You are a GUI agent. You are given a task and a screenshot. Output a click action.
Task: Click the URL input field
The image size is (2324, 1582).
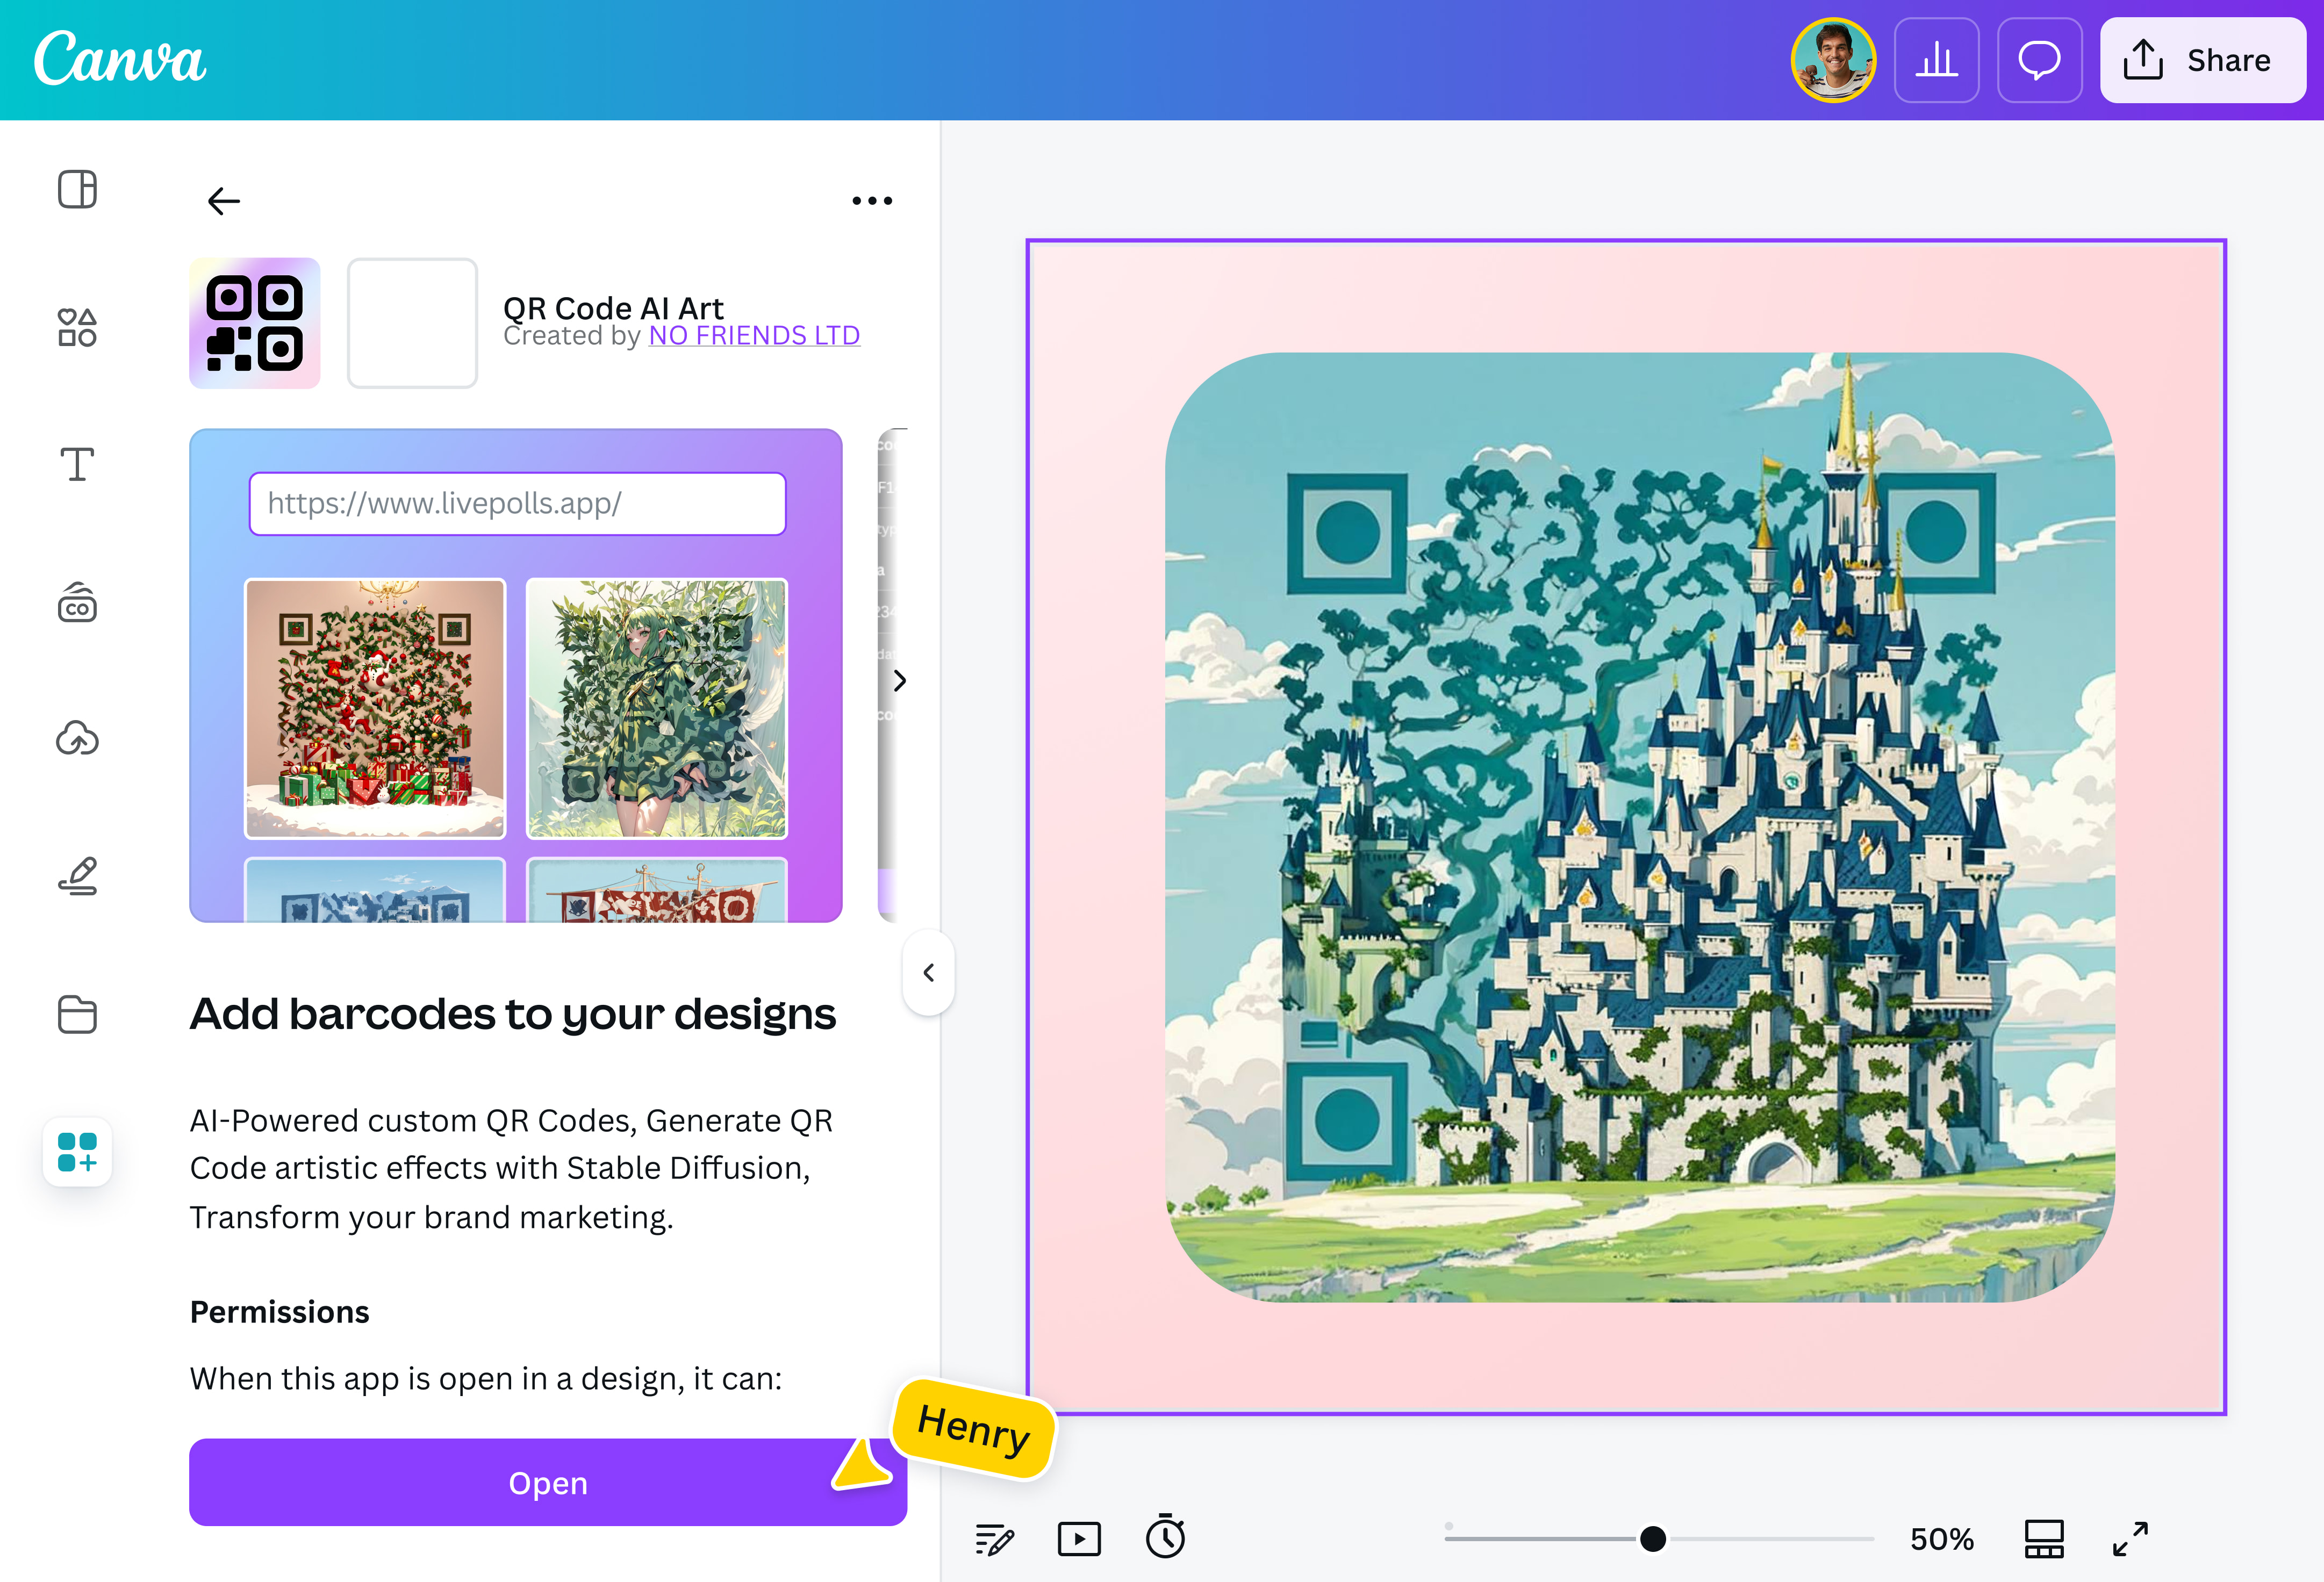[x=517, y=504]
